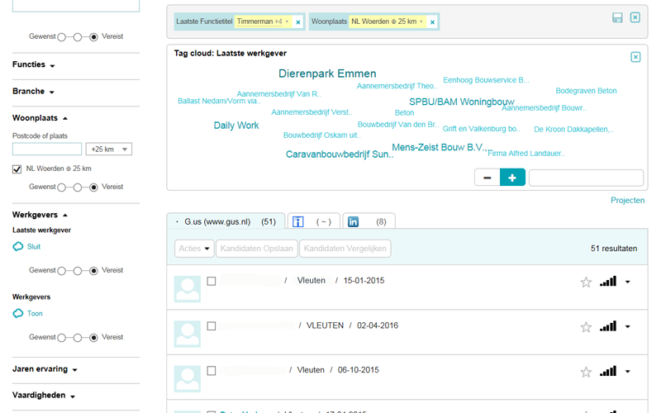Viewport: 661px width, 413px height.
Task: Open the Acties dropdown menu
Action: click(194, 249)
